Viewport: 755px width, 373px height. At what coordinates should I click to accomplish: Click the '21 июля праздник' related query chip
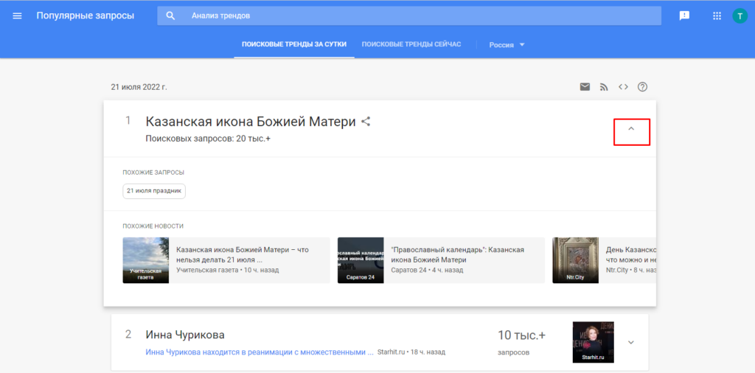(154, 191)
